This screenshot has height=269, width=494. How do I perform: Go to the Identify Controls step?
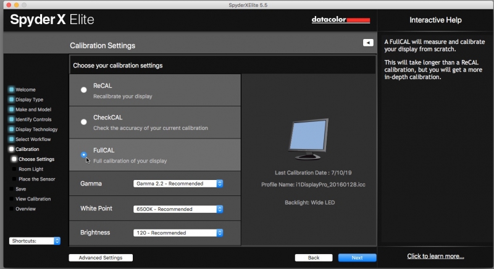pos(33,119)
